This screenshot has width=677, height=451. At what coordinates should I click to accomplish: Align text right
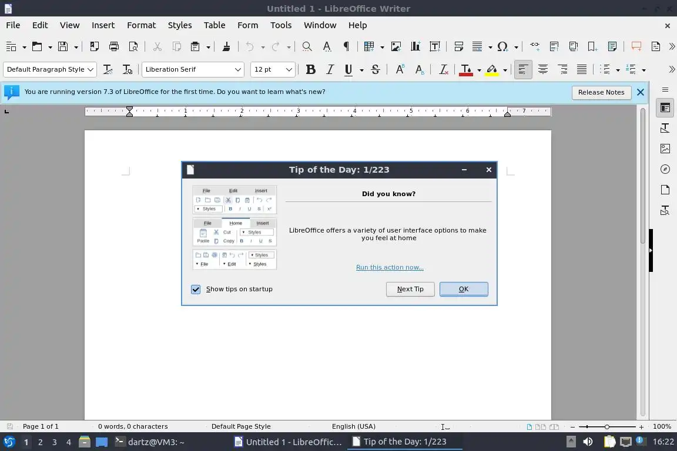[562, 69]
